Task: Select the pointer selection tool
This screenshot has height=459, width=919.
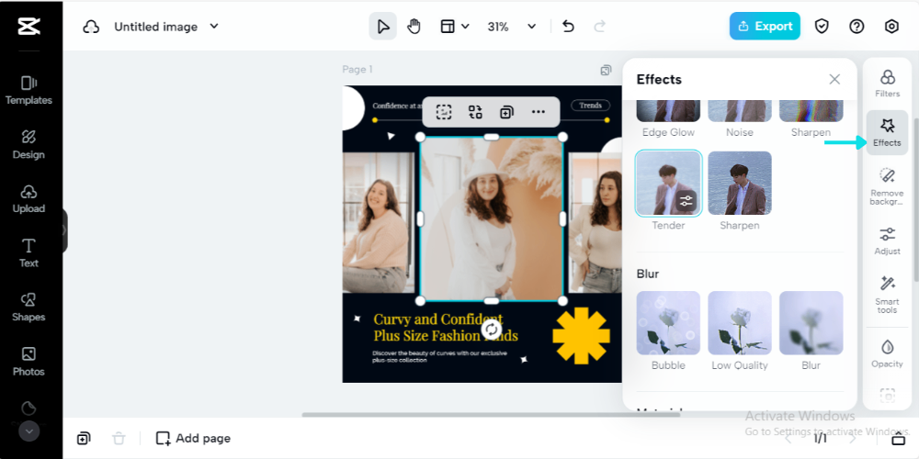Action: [382, 27]
